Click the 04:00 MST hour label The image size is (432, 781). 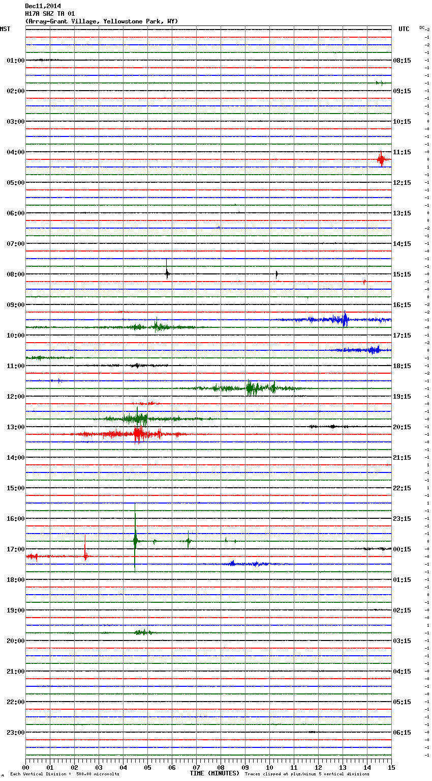pyautogui.click(x=15, y=152)
